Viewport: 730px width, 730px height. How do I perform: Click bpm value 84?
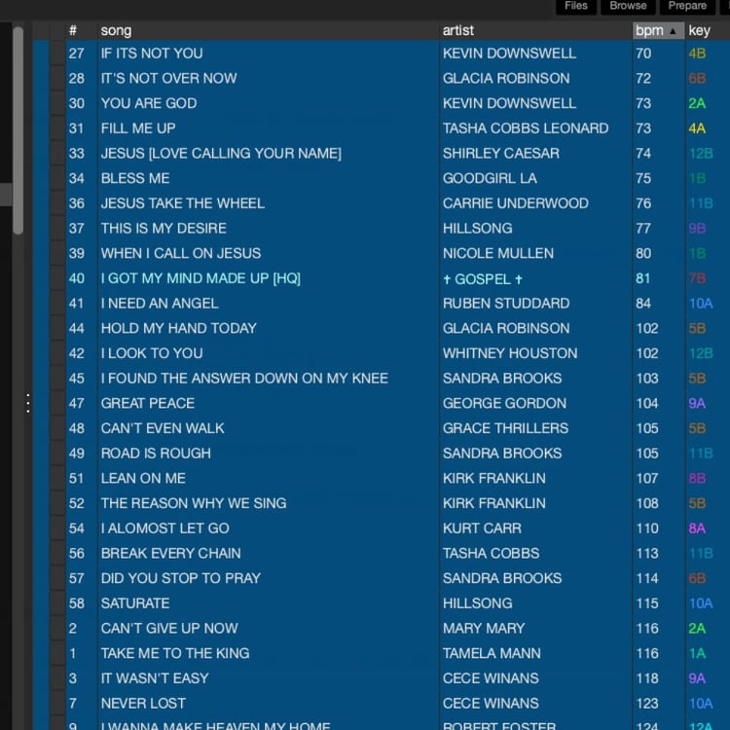tap(643, 304)
